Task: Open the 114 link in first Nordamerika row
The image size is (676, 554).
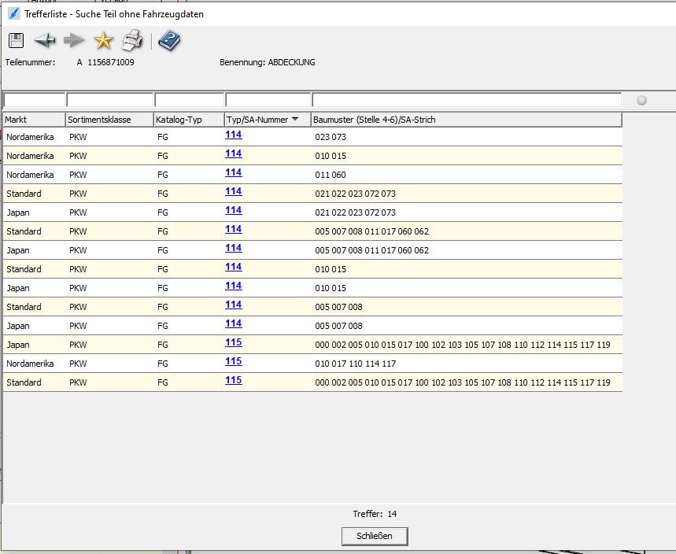Action: 233,135
